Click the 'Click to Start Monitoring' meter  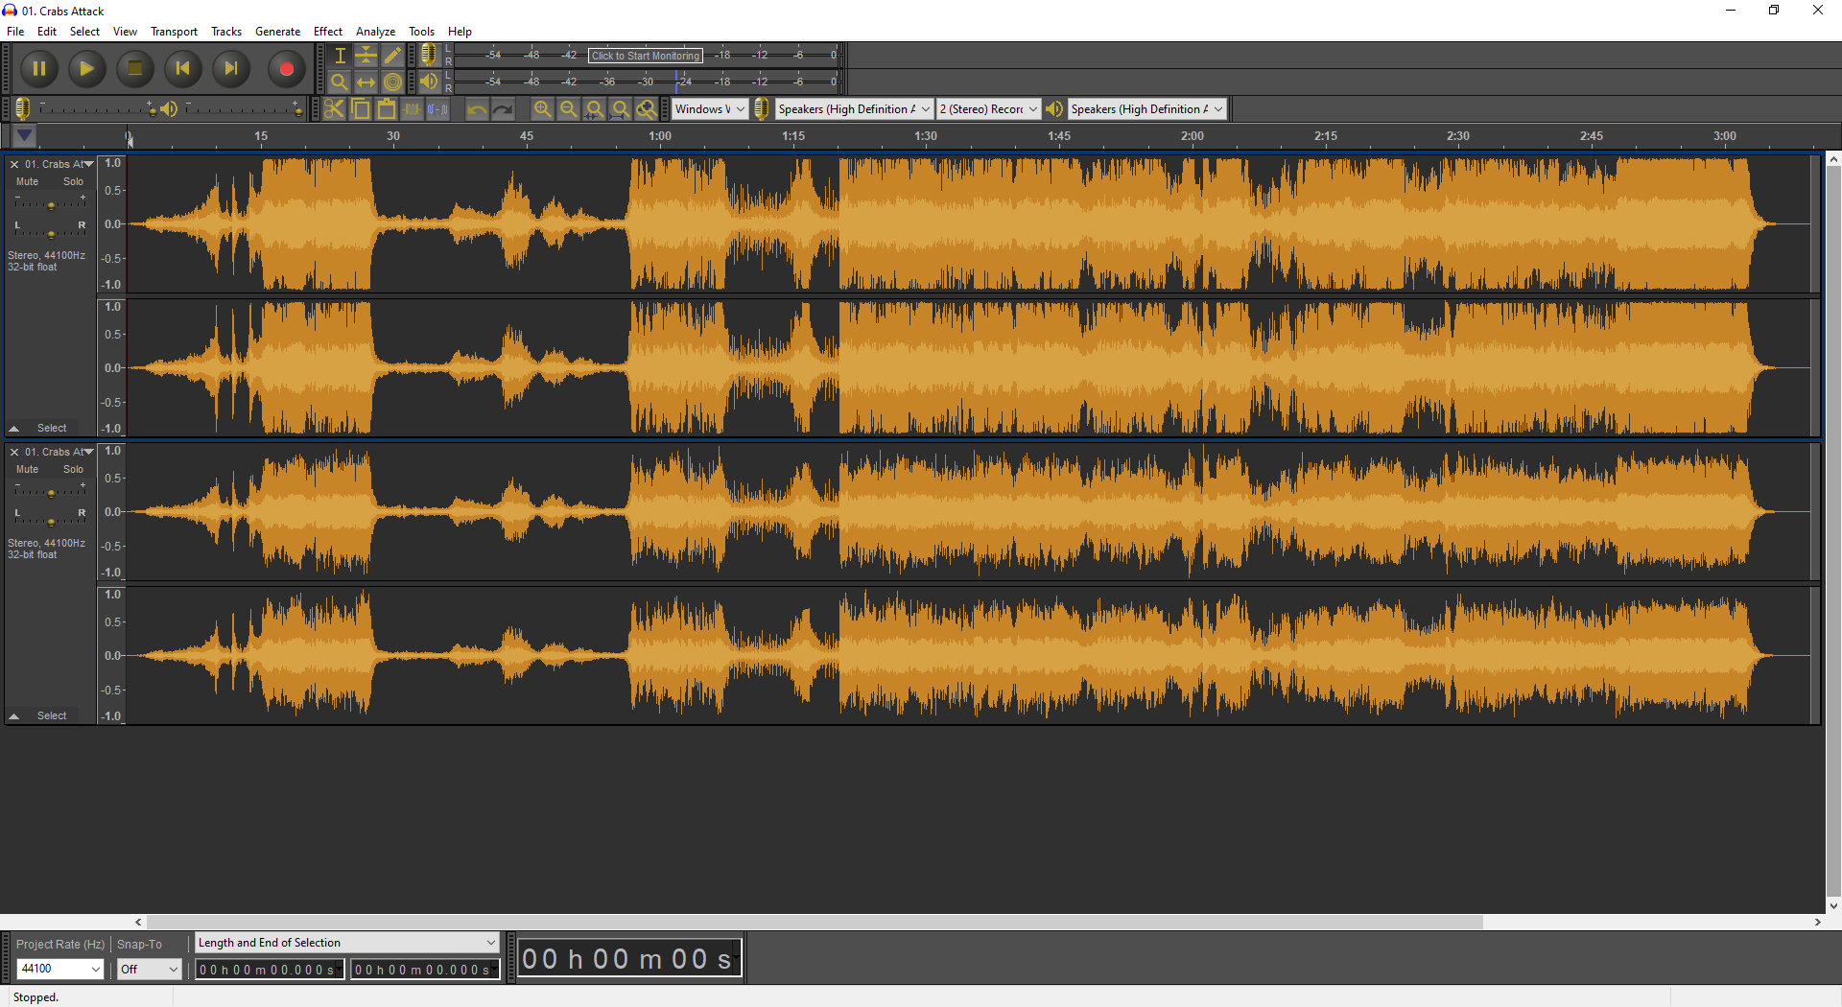(x=645, y=56)
